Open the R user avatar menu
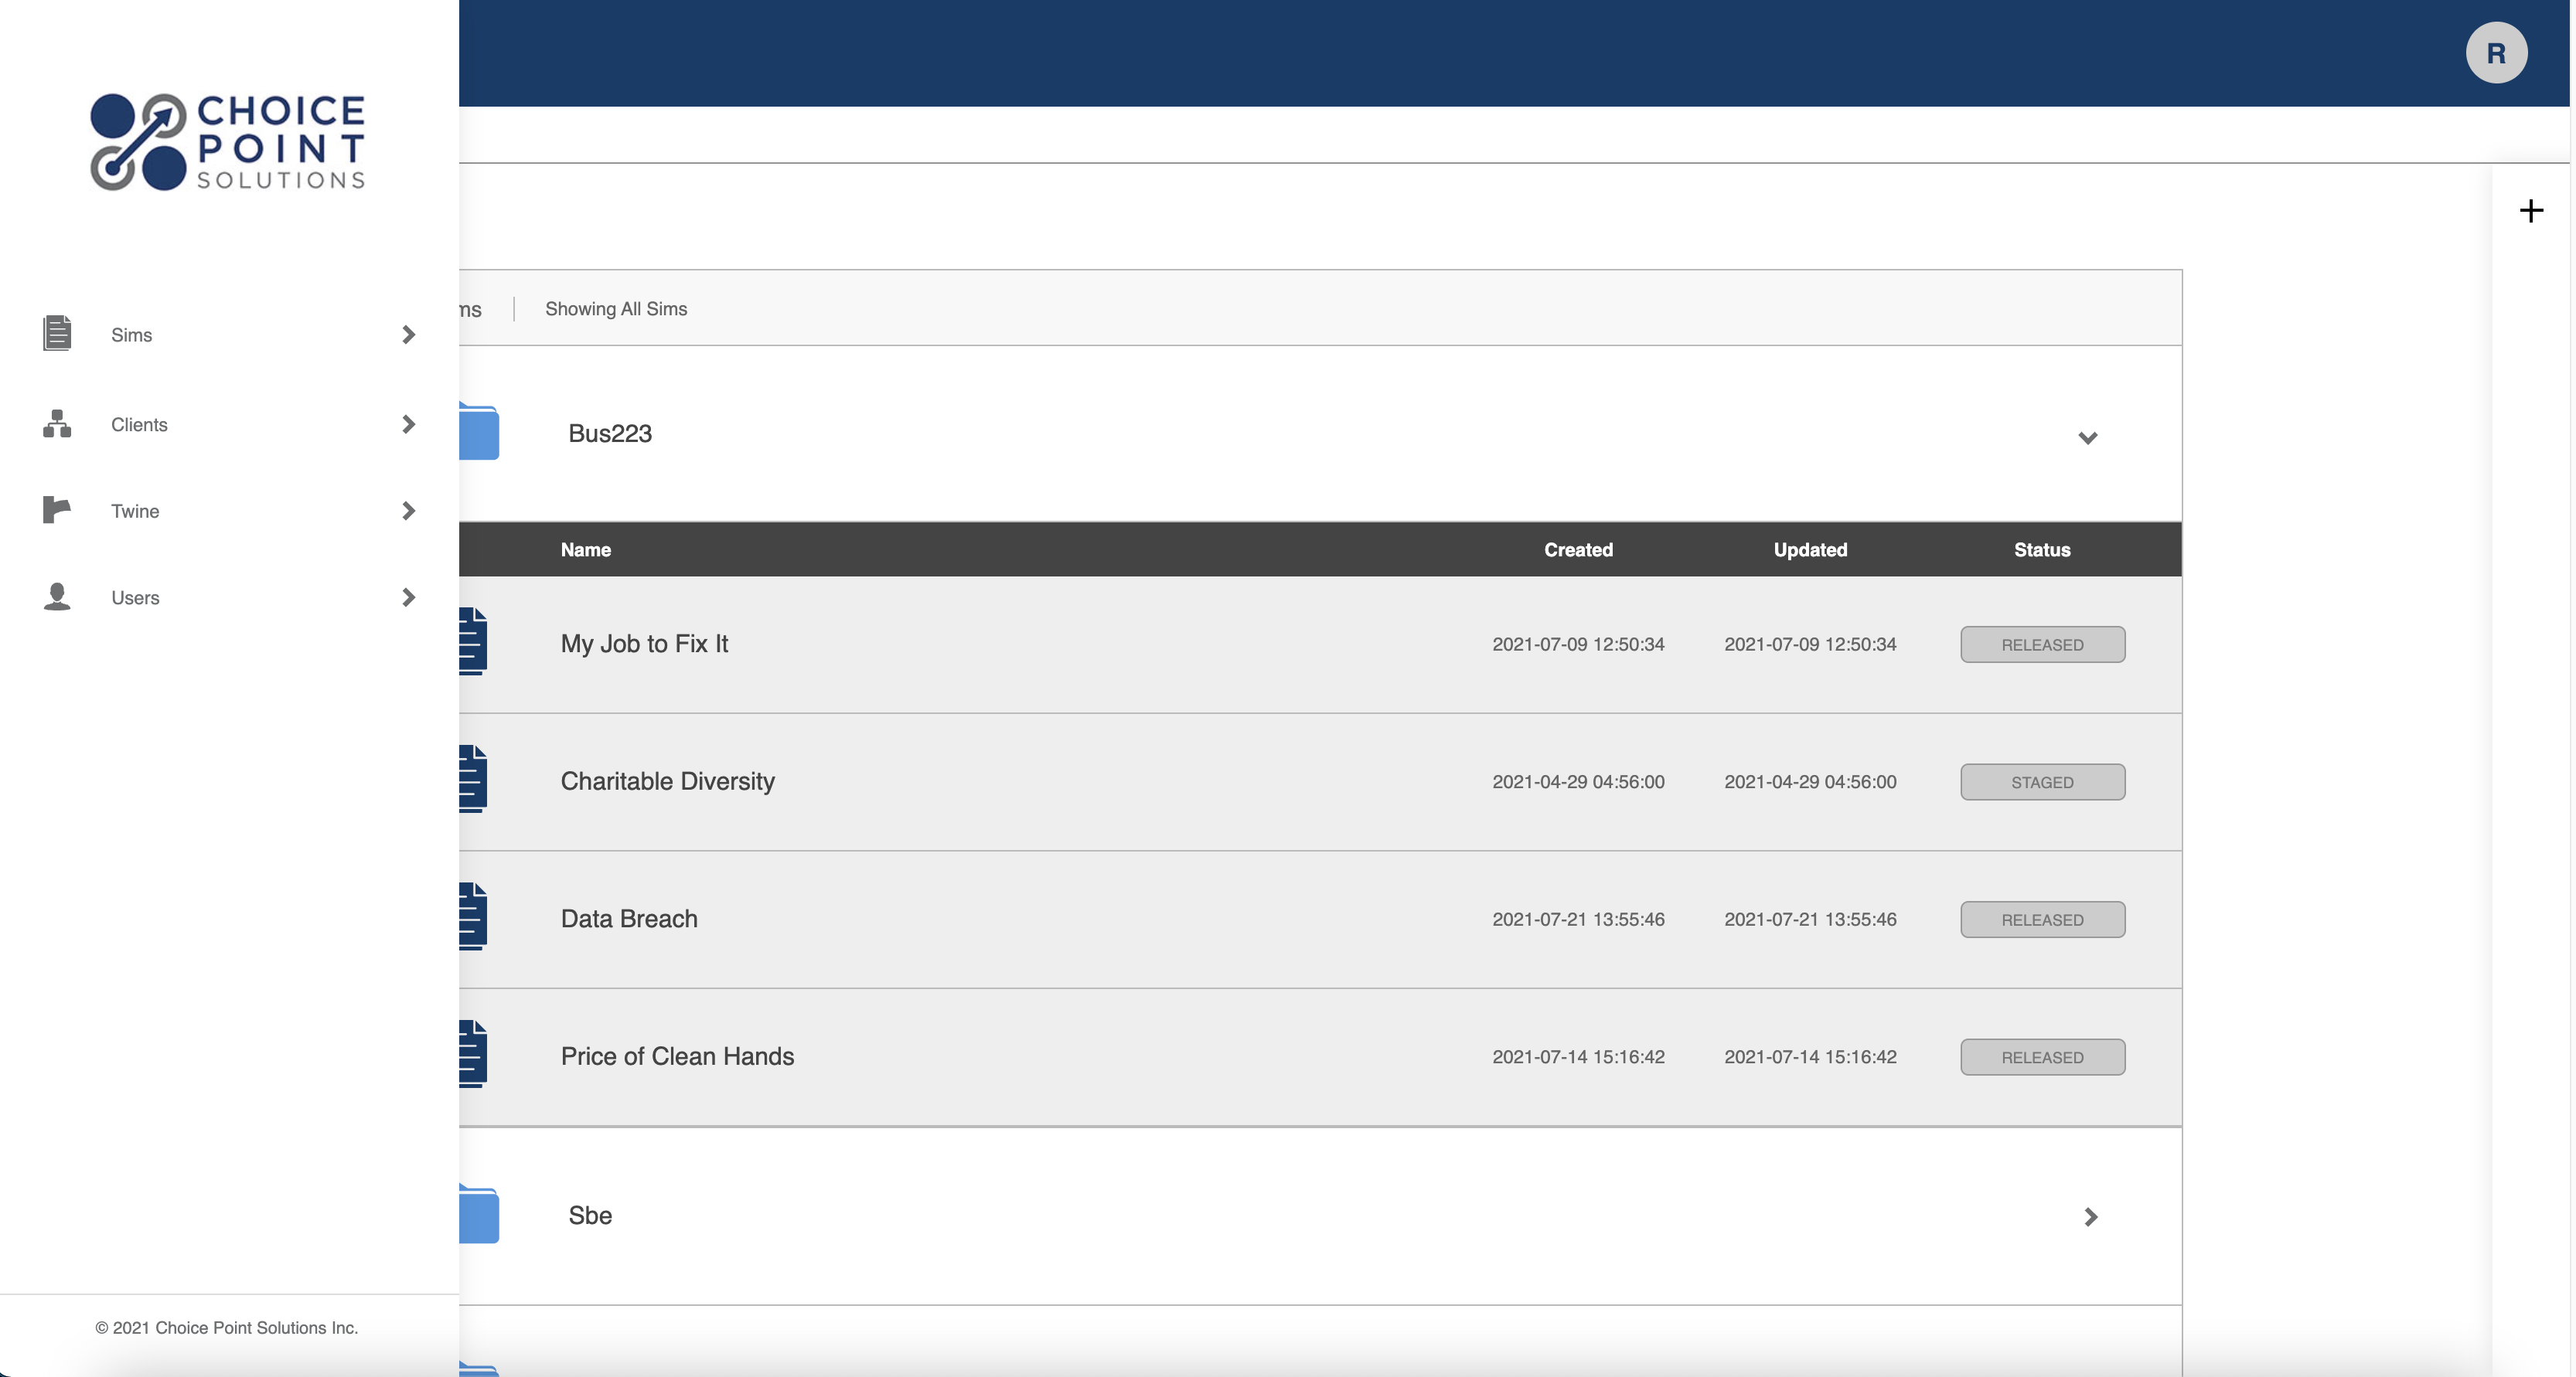This screenshot has height=1377, width=2576. [x=2496, y=53]
